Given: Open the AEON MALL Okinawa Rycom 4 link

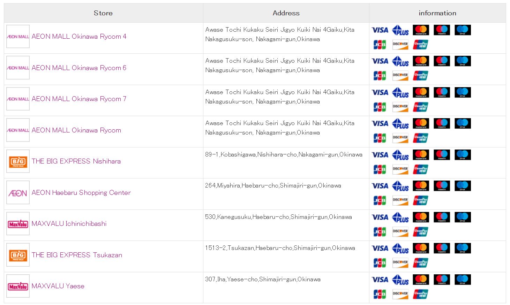Looking at the screenshot, I should [79, 37].
